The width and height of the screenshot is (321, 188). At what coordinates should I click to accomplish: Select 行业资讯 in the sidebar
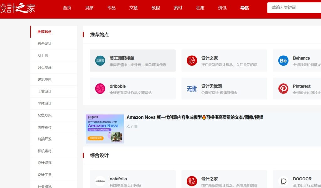click(54, 185)
